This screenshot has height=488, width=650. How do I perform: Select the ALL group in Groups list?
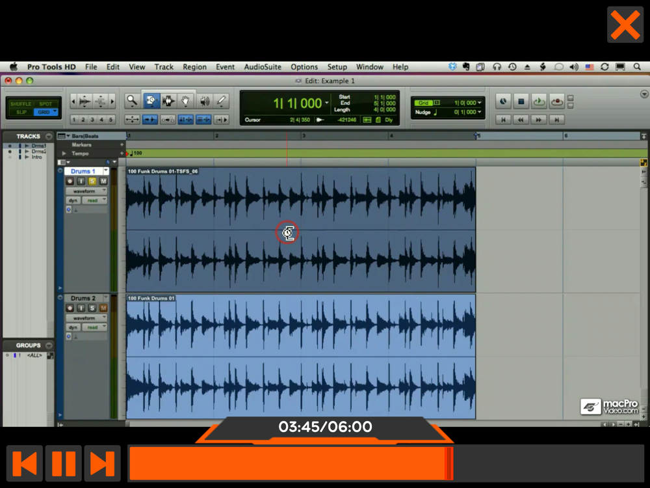(x=35, y=356)
